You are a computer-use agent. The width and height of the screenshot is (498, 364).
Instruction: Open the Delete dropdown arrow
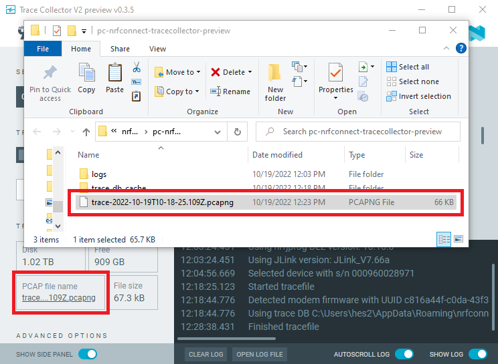[x=250, y=72]
